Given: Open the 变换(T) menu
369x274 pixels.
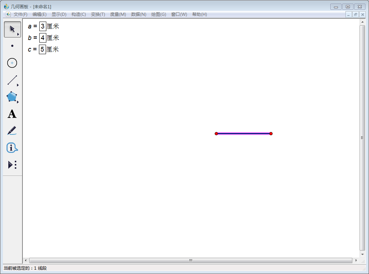Looking at the screenshot, I should (x=98, y=14).
